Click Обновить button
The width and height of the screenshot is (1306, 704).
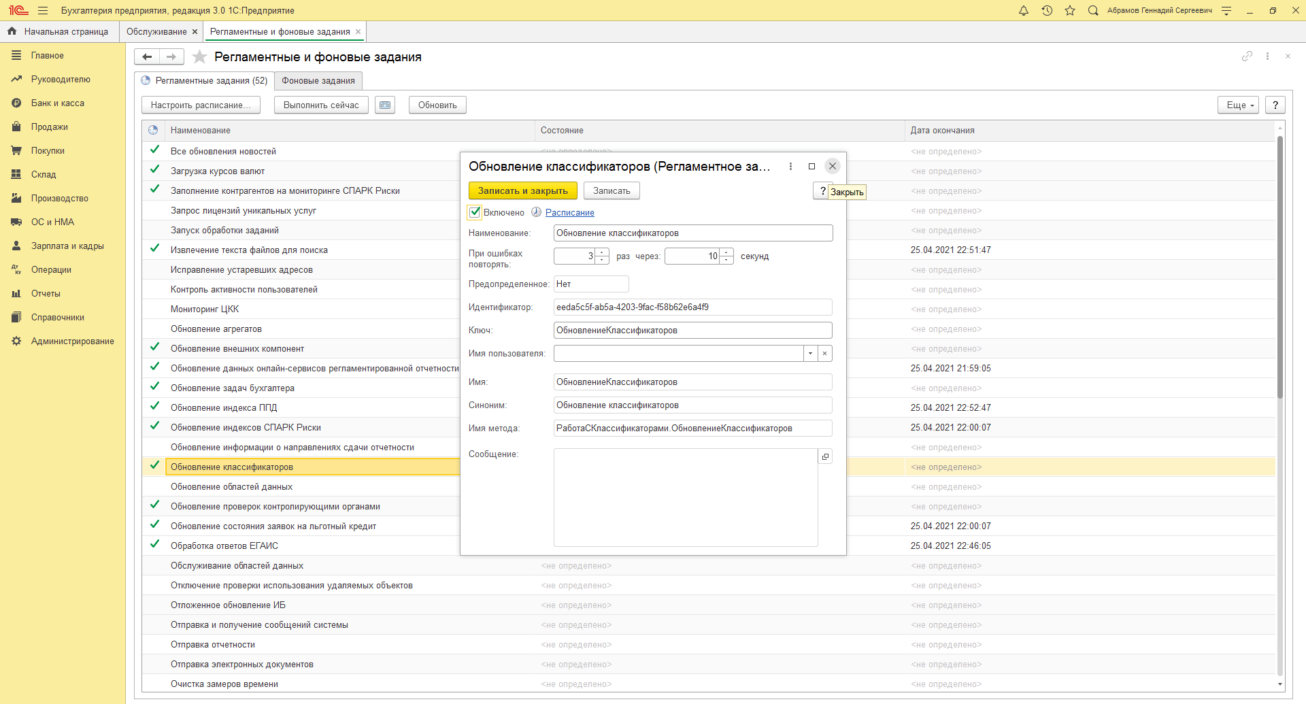[x=437, y=105]
